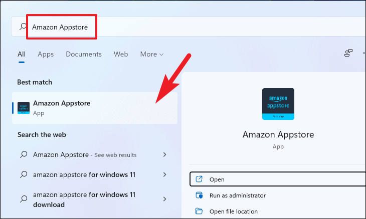
Task: Expand the More filter dropdown
Action: 152,54
